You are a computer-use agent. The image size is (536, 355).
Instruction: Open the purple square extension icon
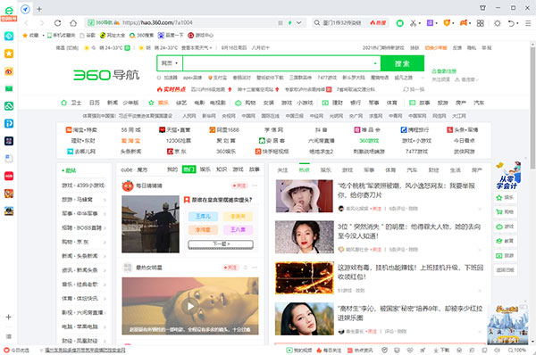click(430, 23)
